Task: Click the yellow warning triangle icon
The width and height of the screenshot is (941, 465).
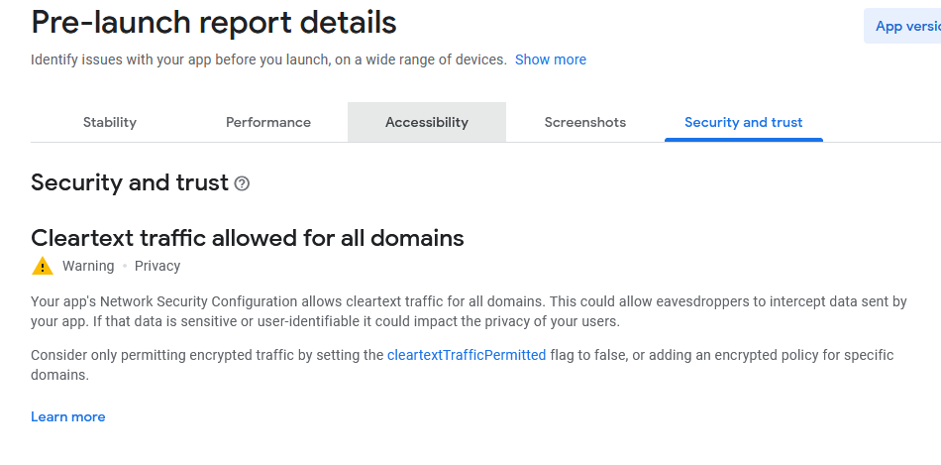Action: coord(42,266)
